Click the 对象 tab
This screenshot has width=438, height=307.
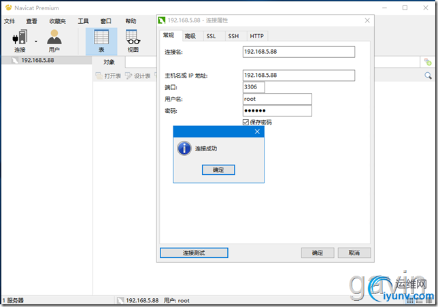[109, 62]
